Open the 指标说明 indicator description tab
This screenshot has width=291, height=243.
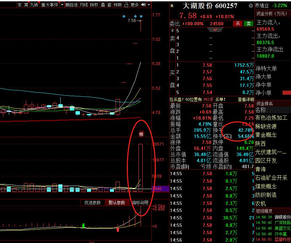tap(140, 203)
